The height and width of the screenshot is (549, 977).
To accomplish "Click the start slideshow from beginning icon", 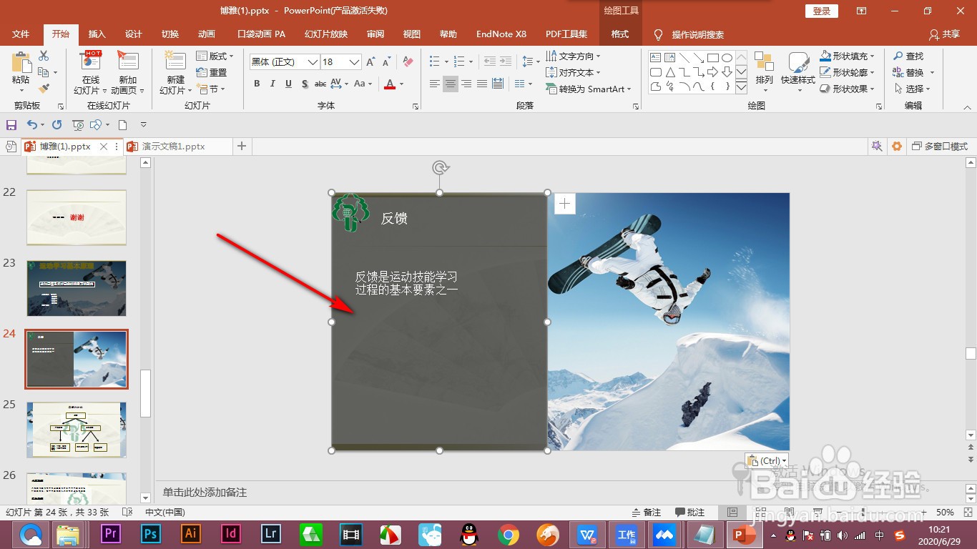I will pos(78,124).
